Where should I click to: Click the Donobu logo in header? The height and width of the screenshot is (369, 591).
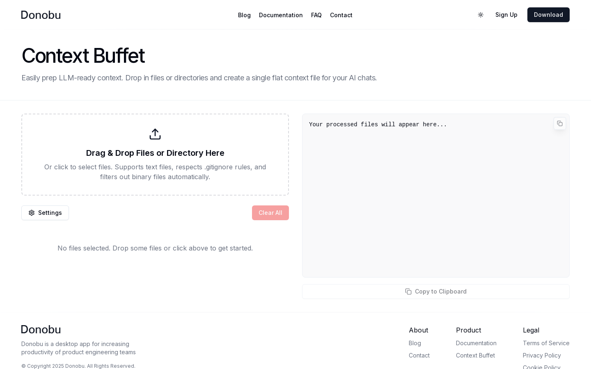click(41, 15)
